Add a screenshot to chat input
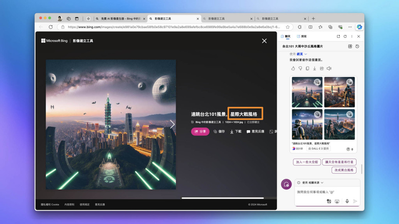 pos(337,201)
